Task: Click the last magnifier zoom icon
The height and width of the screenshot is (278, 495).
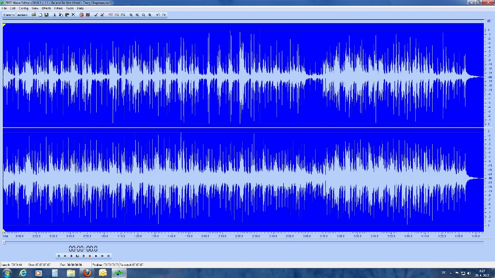Action: 150,15
